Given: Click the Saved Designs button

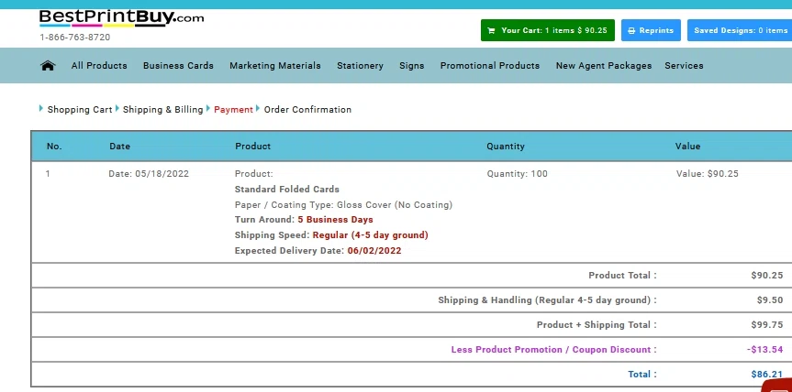Looking at the screenshot, I should point(740,30).
